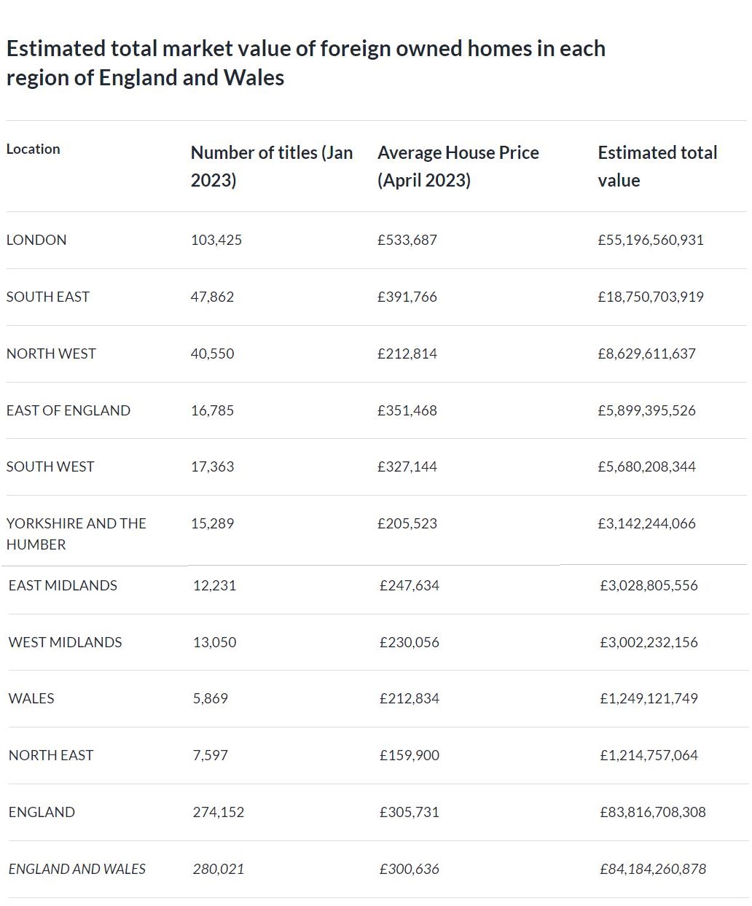The width and height of the screenshot is (752, 906).
Task: Select the LONDON row label
Action: pos(36,240)
